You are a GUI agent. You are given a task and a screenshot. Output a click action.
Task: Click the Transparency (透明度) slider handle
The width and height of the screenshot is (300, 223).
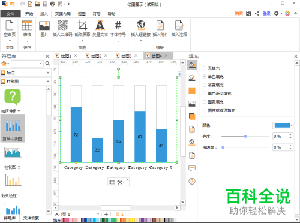click(223, 147)
